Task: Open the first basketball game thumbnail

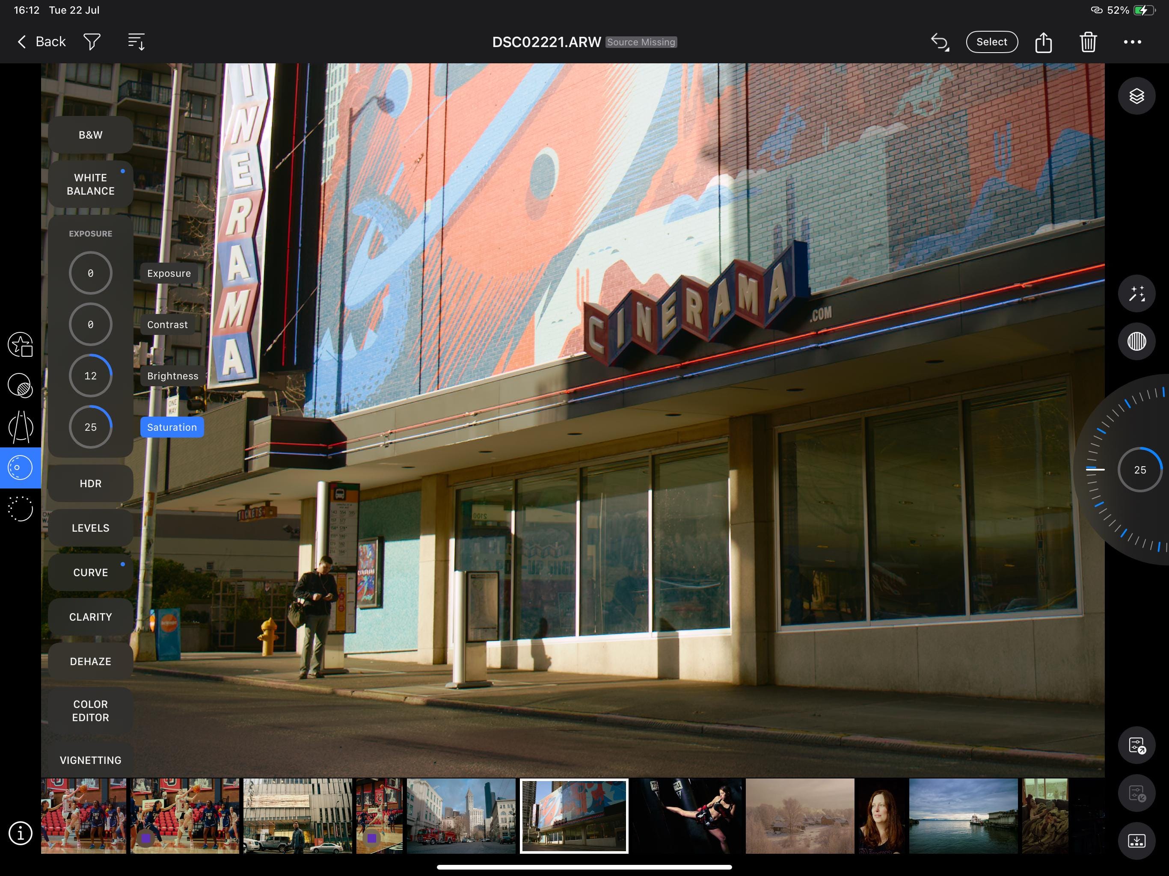Action: 83,816
